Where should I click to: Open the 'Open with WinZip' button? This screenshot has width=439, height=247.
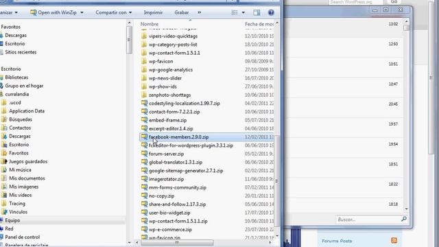click(x=54, y=12)
